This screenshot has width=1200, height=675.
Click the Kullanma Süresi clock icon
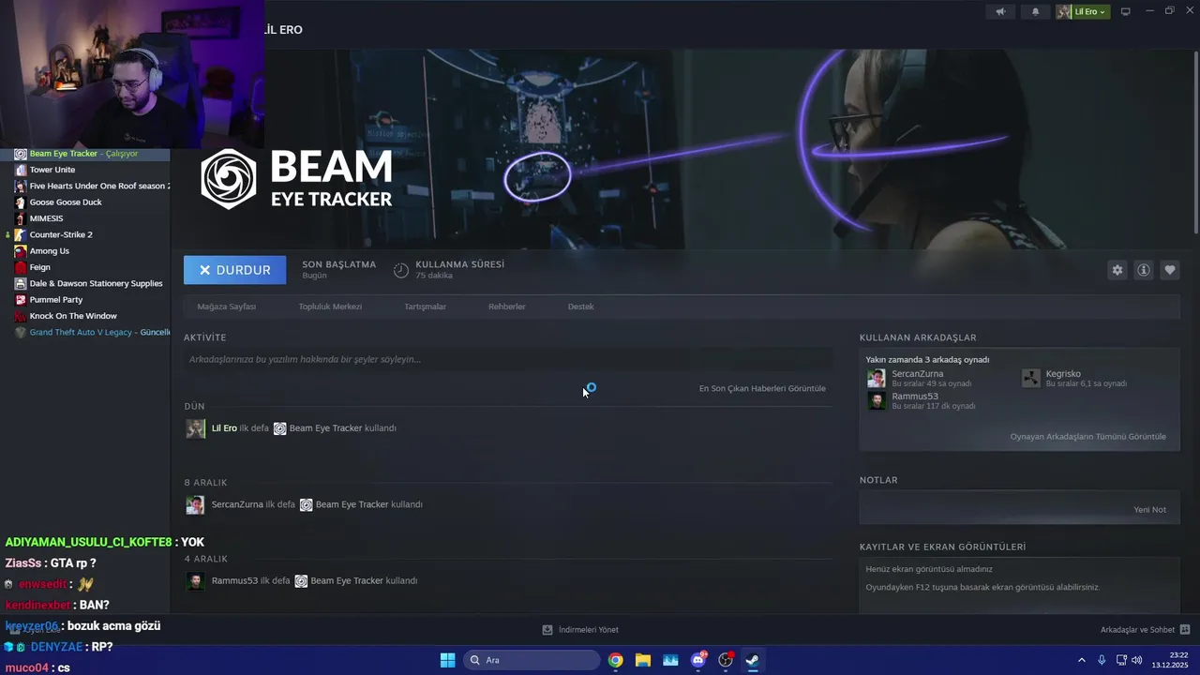(x=401, y=270)
